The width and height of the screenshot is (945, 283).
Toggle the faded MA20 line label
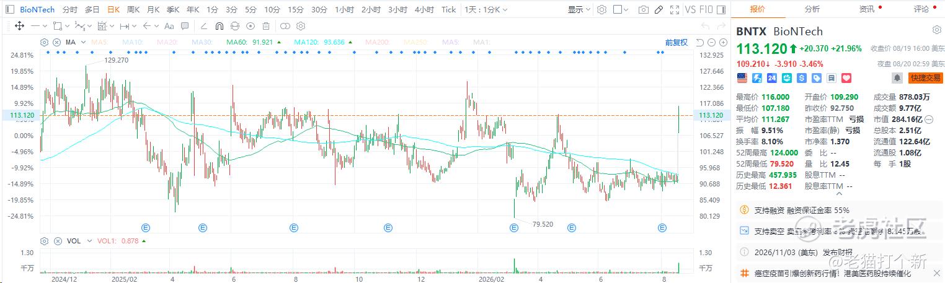pyautogui.click(x=167, y=42)
